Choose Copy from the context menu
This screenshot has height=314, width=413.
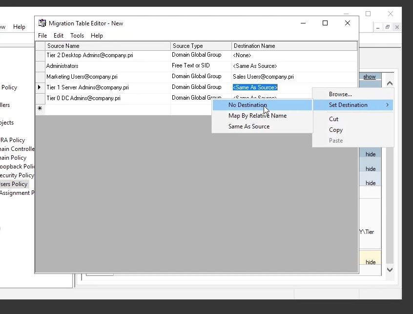point(335,130)
